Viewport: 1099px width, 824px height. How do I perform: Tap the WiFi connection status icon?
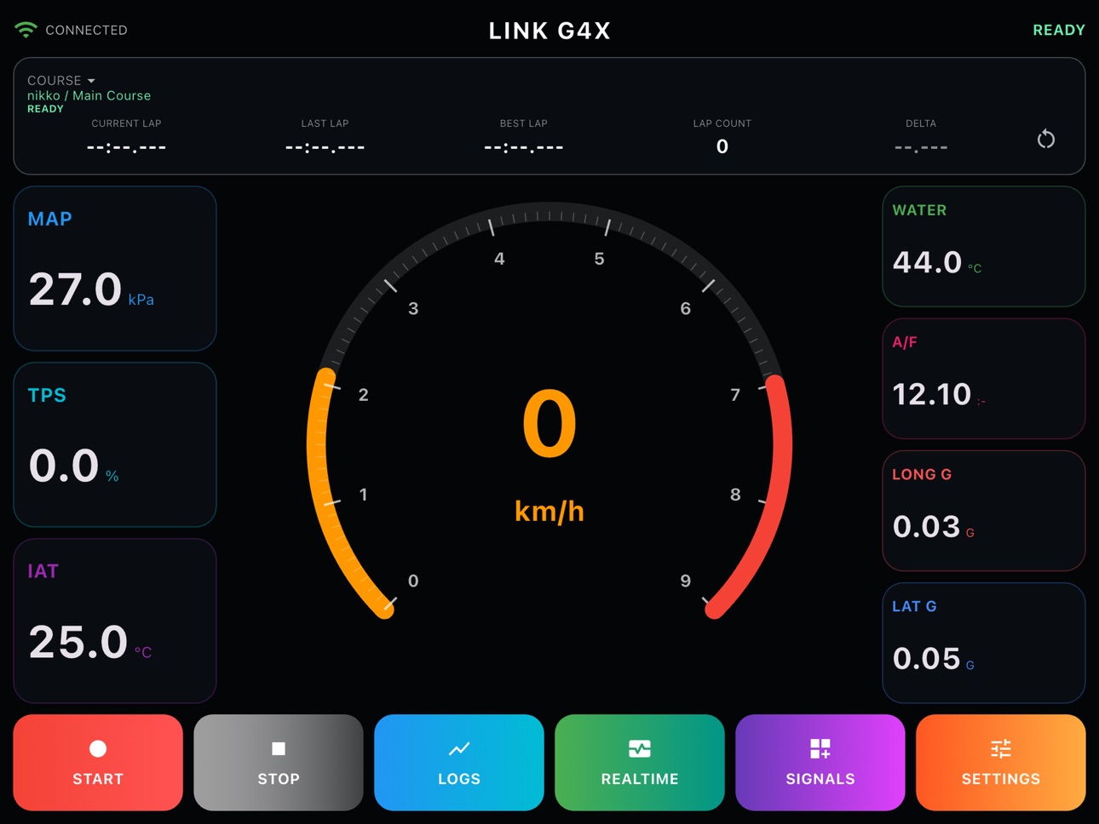click(26, 30)
